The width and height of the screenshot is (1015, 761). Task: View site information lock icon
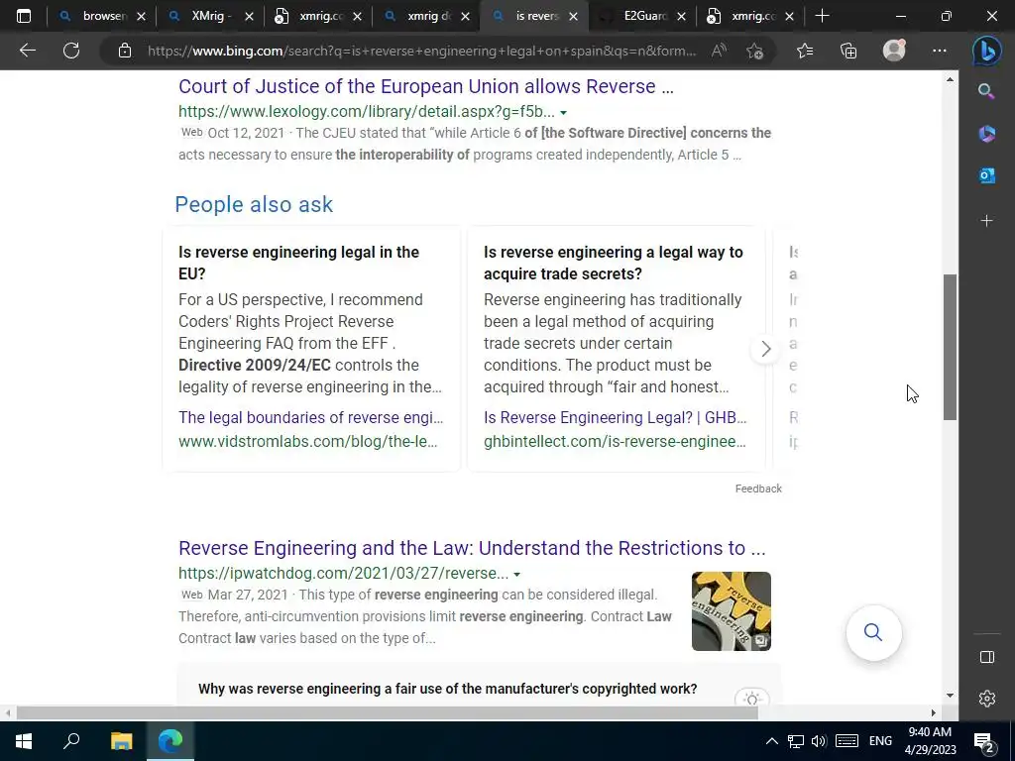[x=125, y=51]
